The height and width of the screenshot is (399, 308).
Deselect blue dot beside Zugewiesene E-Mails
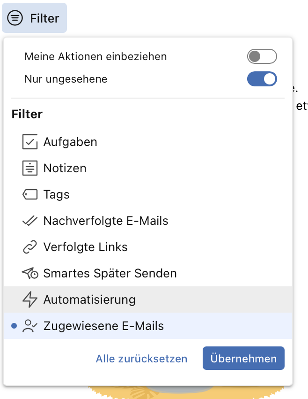click(x=14, y=326)
